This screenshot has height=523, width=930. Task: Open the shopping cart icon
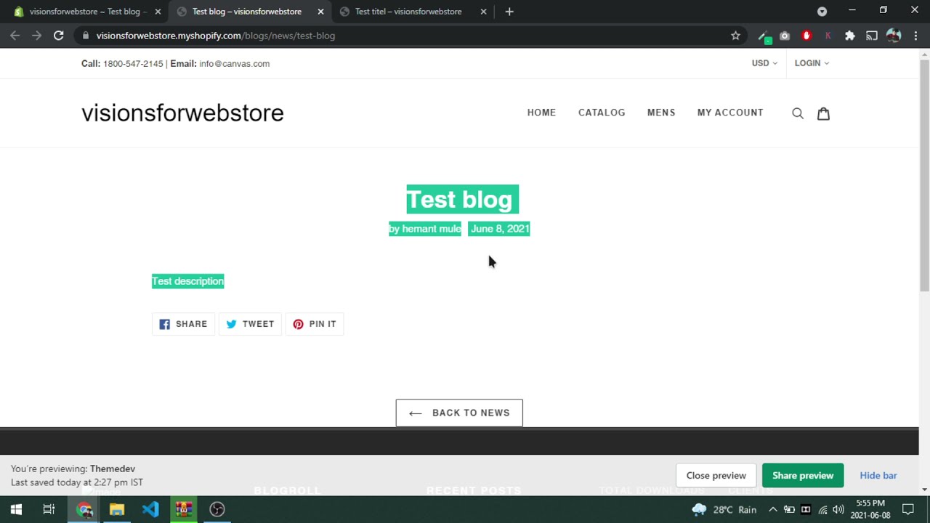click(x=823, y=113)
